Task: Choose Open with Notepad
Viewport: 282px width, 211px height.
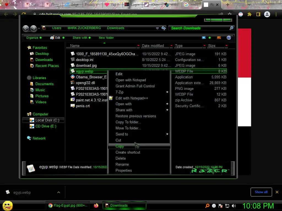Action: pyautogui.click(x=139, y=80)
